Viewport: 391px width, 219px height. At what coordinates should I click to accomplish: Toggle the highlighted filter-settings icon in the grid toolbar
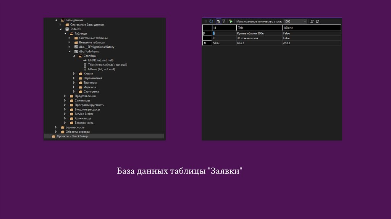(x=218, y=21)
